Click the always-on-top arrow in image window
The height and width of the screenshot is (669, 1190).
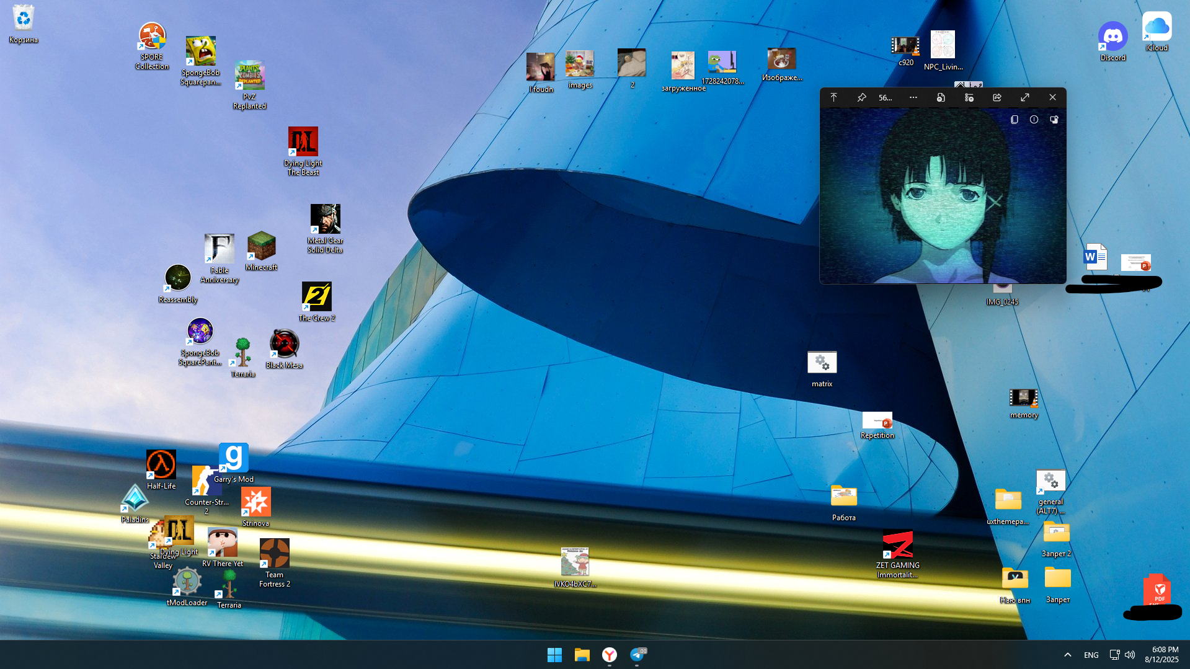833,97
